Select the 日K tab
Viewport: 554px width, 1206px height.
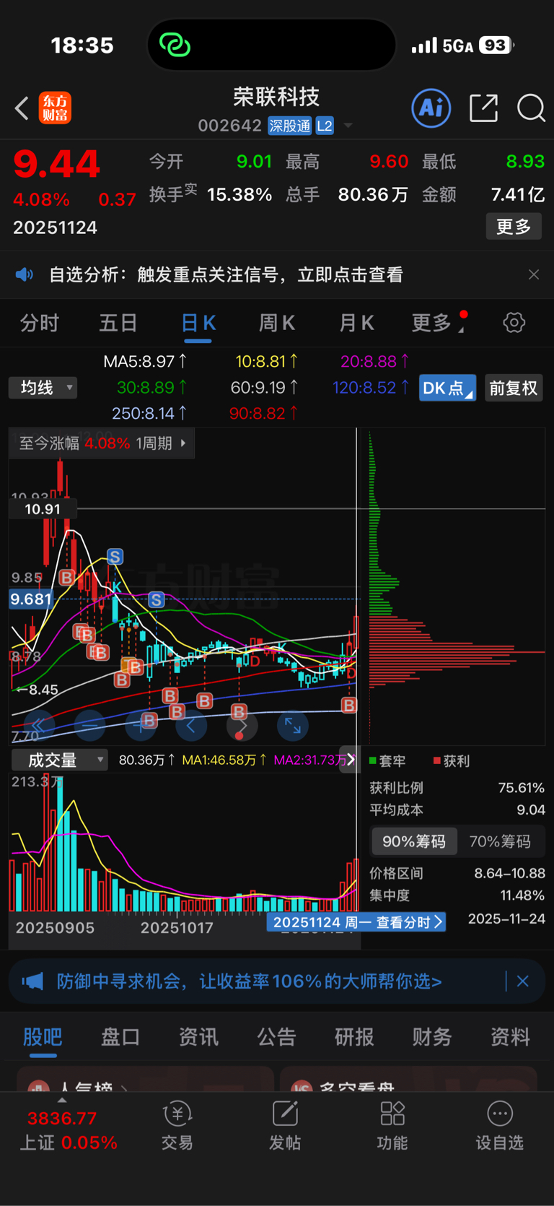point(198,322)
